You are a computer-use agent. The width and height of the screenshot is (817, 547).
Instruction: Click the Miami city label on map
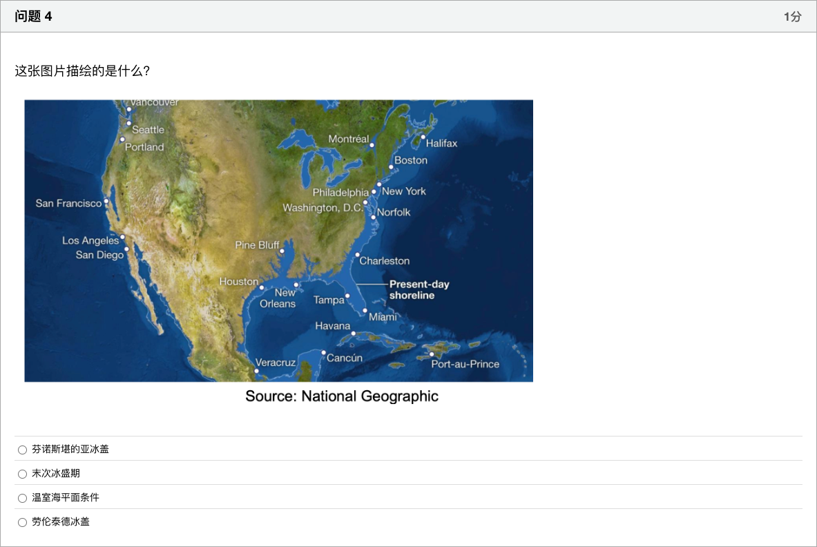[383, 317]
